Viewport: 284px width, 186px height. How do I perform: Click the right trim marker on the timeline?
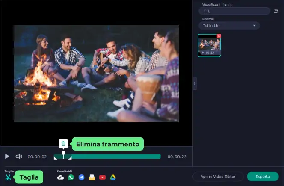70,158
